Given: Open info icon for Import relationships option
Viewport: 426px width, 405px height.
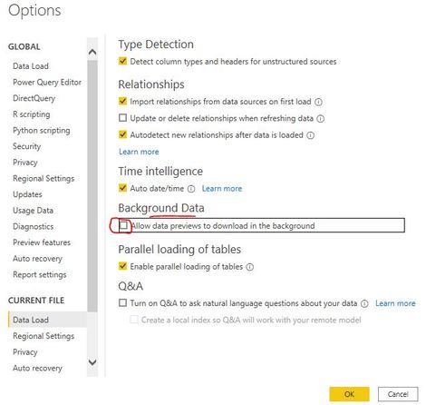Looking at the screenshot, I should [318, 102].
